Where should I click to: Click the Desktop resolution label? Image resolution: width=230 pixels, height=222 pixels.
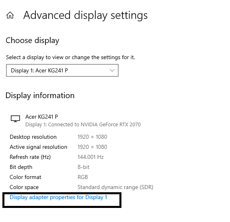33,137
